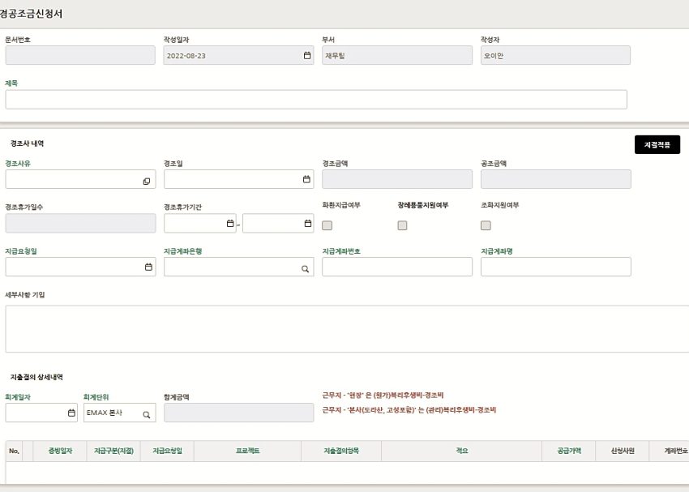
Task: Click the red note about 본사 근무지
Action: click(x=409, y=410)
